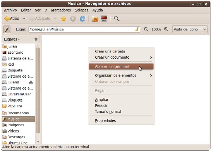Go up one folder with the up arrow
This screenshot has height=151, width=211.
click(x=63, y=19)
